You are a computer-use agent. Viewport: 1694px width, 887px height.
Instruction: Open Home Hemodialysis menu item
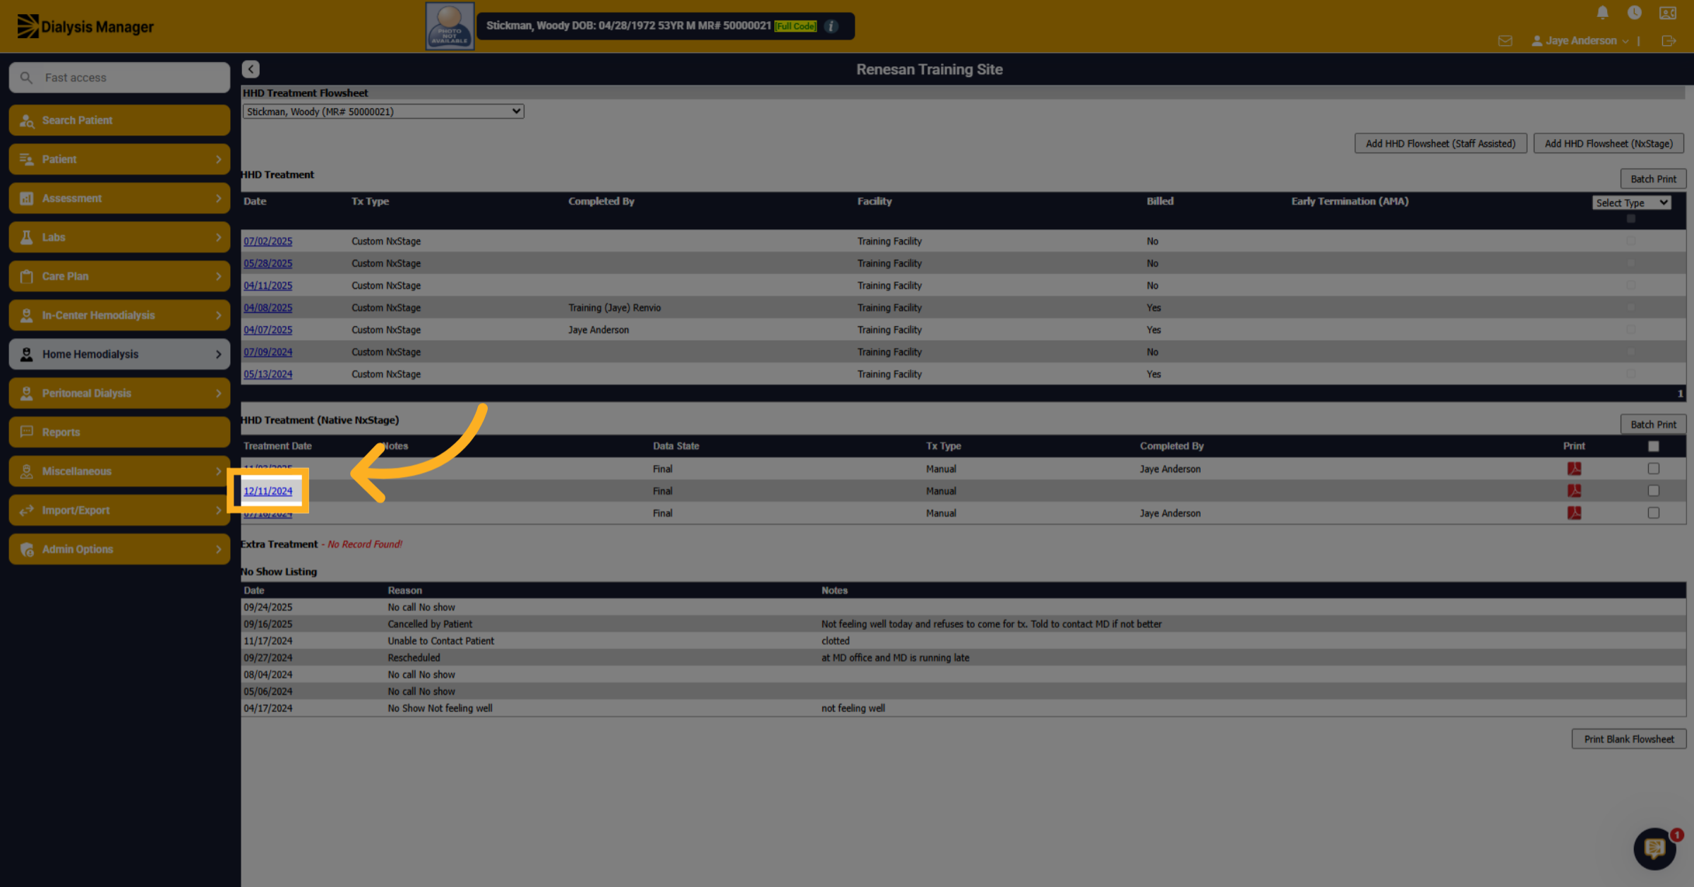click(x=119, y=354)
